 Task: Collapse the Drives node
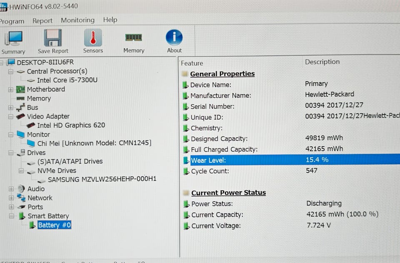pos(11,152)
